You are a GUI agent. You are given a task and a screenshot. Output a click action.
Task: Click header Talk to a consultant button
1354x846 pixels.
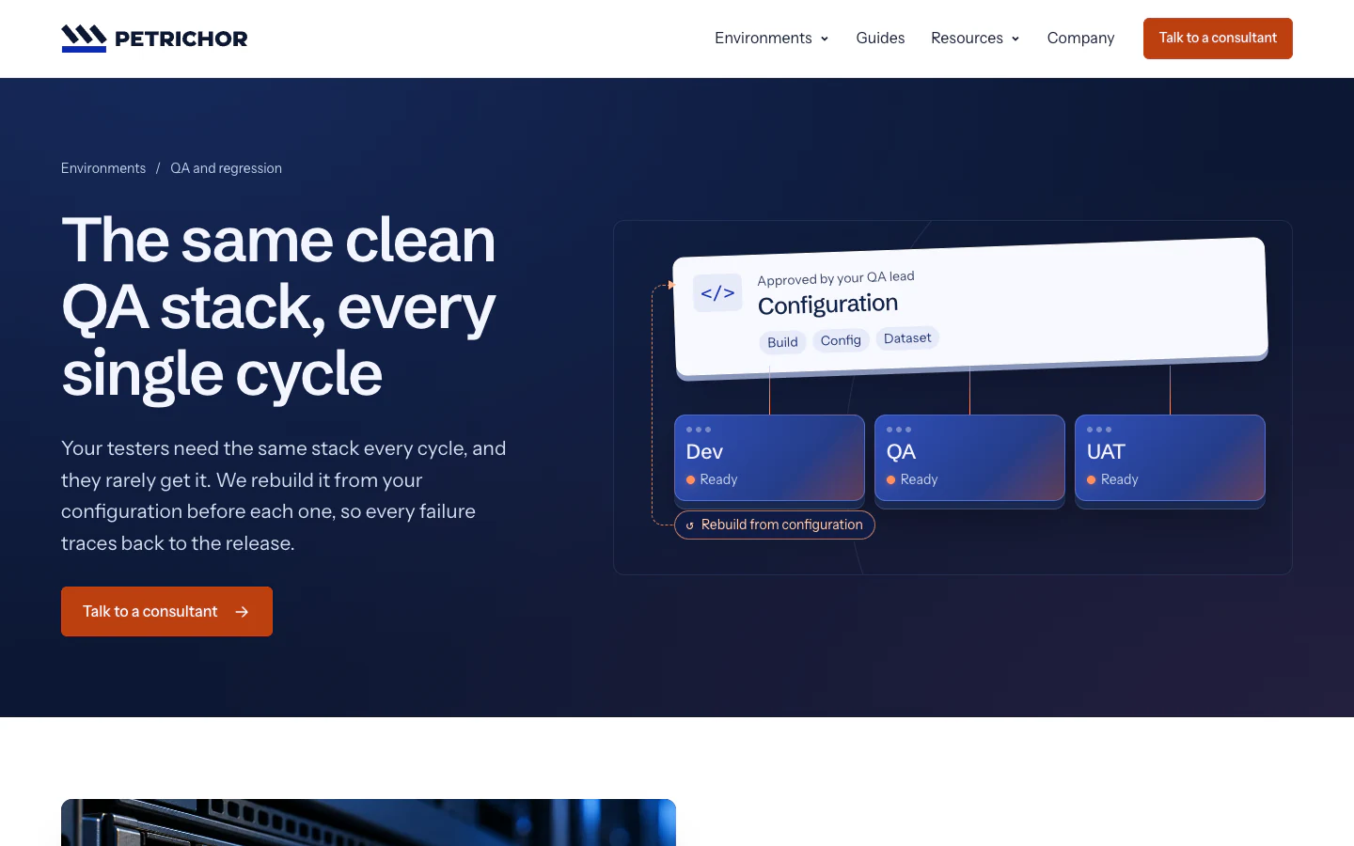[x=1218, y=39]
